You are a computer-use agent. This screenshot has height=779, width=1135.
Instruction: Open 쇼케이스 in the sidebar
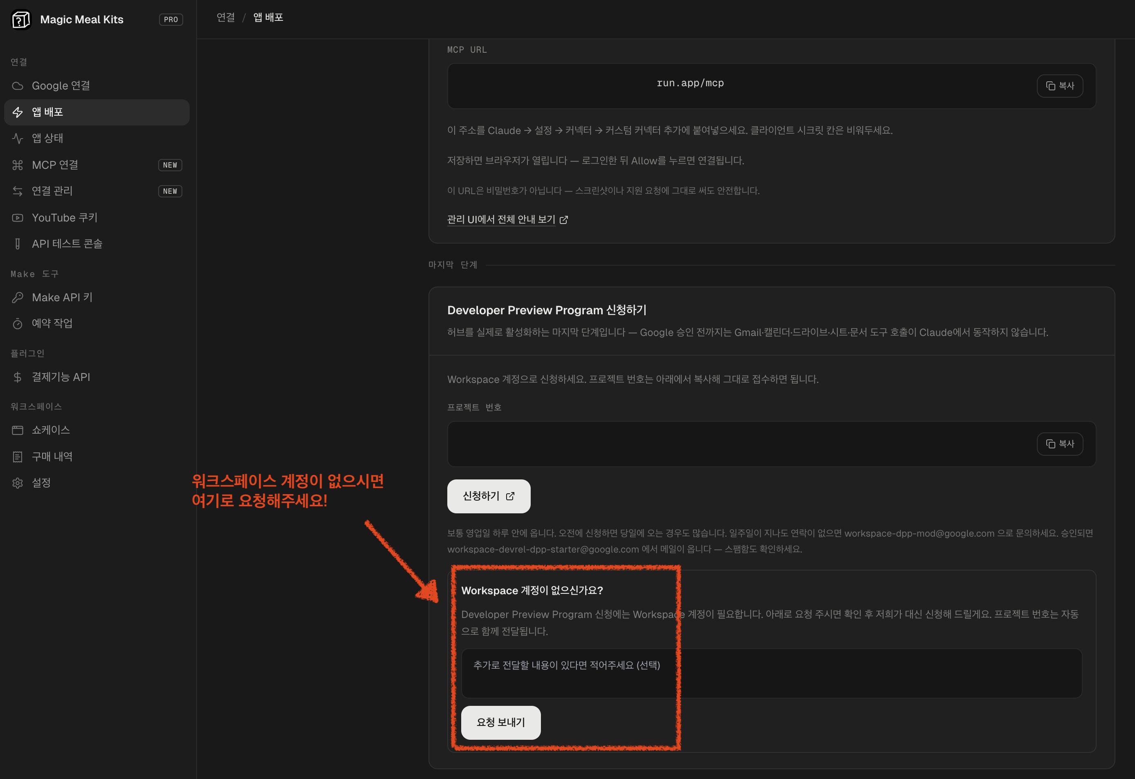point(97,430)
